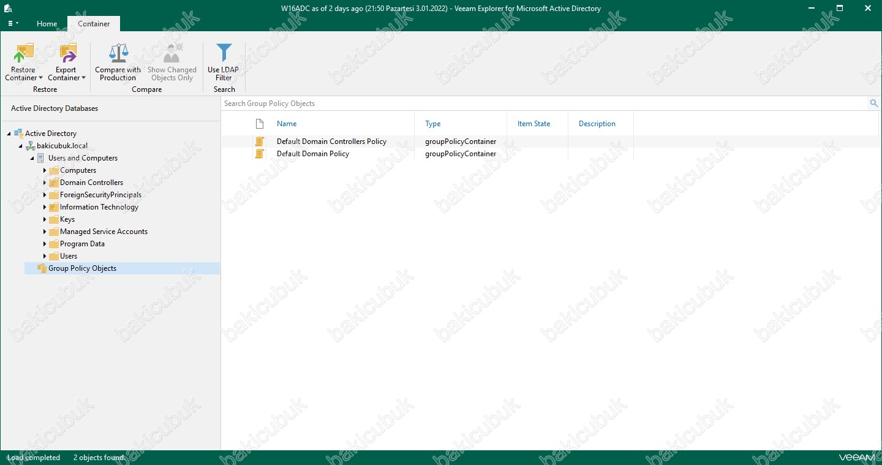Viewport: 882px width, 465px height.
Task: Select the Default Domain Controllers Policy icon
Action: pyautogui.click(x=260, y=142)
